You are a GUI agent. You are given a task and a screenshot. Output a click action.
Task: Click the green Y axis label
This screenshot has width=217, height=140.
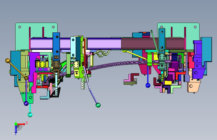(x=16, y=122)
